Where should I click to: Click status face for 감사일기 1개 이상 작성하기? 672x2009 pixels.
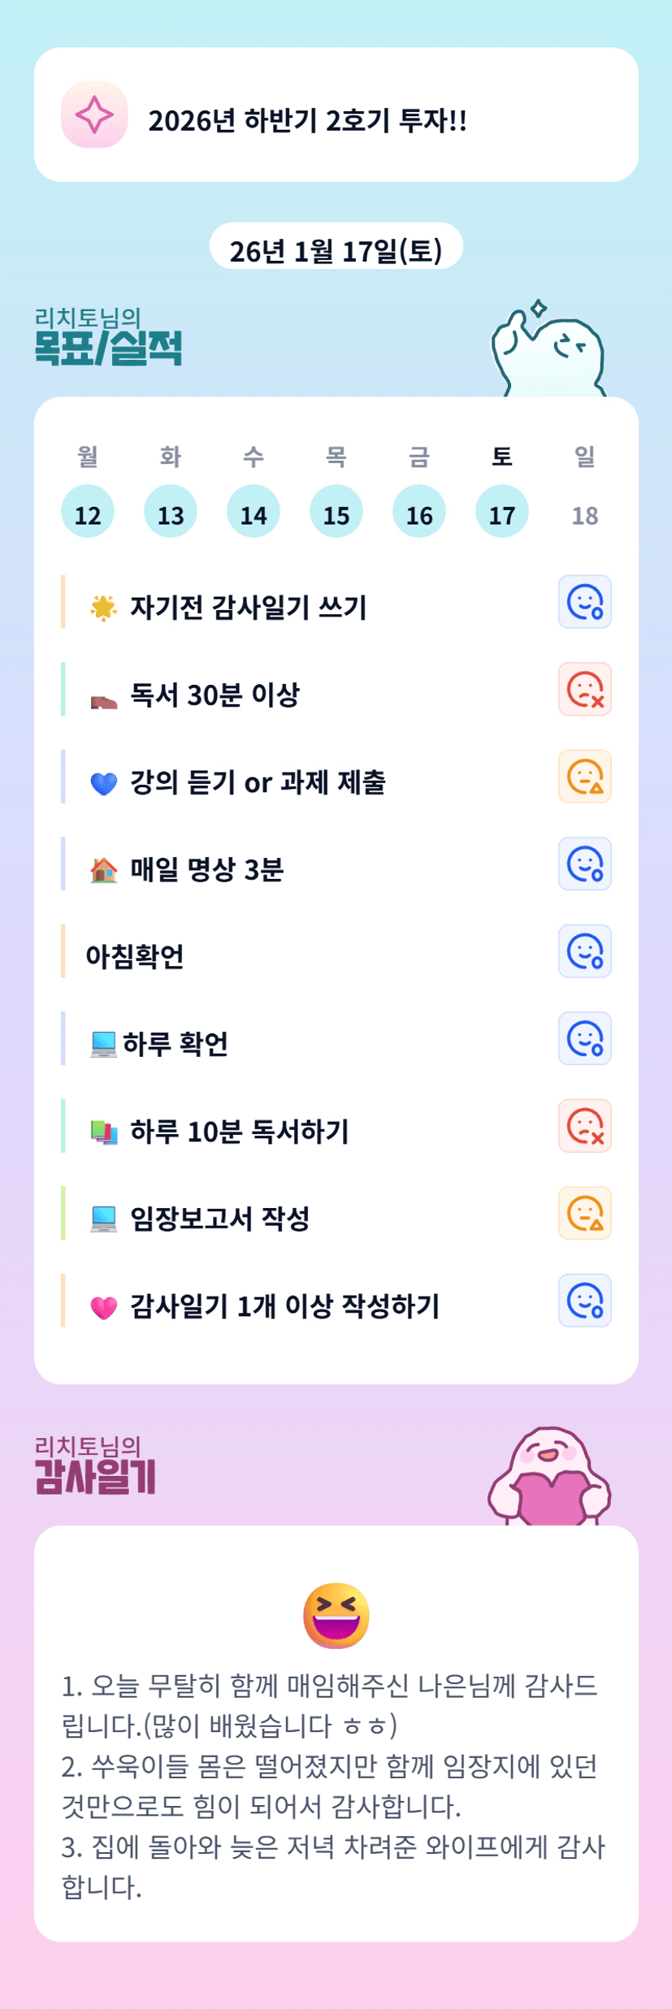click(x=584, y=1301)
